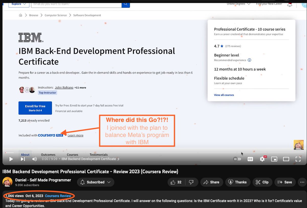Screen dimensions: 307x208
Task: Click the 0:00 / 9:09 time display
Action: (50, 159)
